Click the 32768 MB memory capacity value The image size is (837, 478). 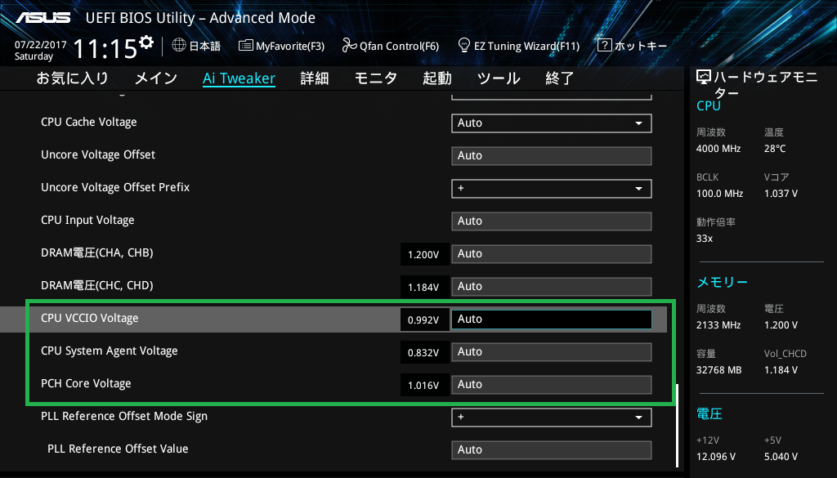pos(719,370)
